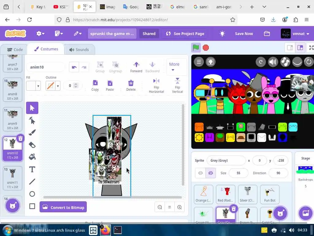Click the Scratch logo
314x236 pixels.
(x=16, y=33)
